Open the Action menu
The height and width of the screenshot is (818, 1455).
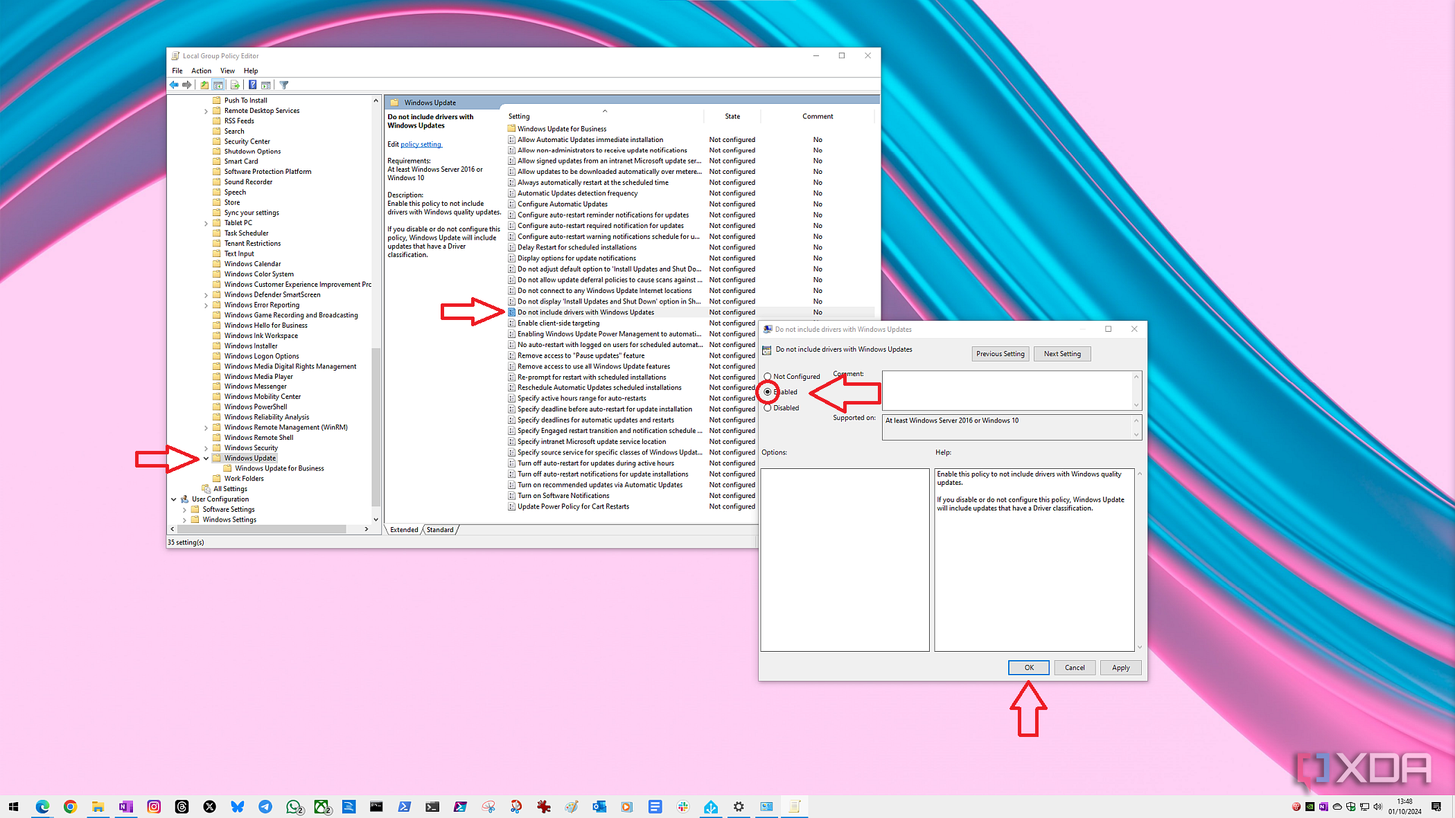click(201, 70)
